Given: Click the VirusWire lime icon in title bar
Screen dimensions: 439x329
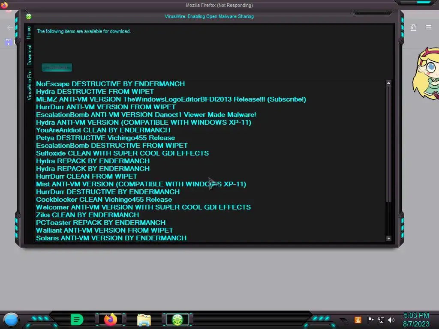Looking at the screenshot, I should click(29, 17).
